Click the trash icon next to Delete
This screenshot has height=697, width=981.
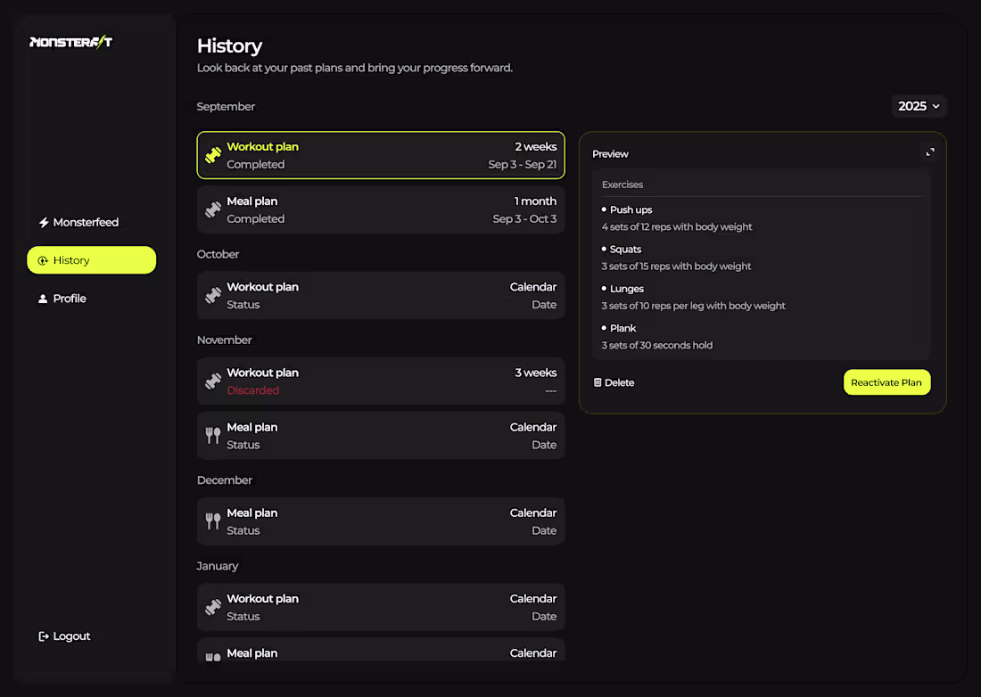click(x=596, y=381)
